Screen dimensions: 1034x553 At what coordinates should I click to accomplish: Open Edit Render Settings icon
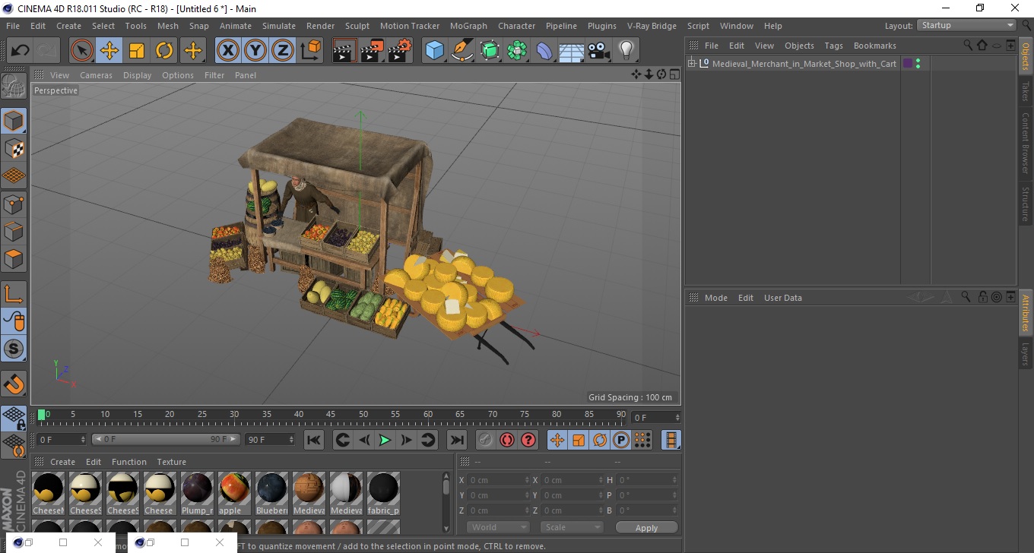coord(400,51)
